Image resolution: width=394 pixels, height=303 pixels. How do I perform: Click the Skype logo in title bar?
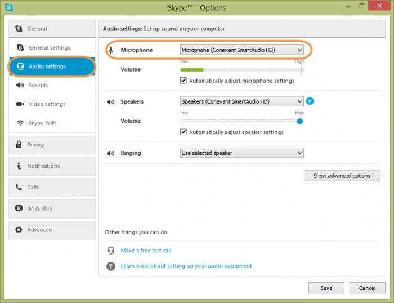8,7
